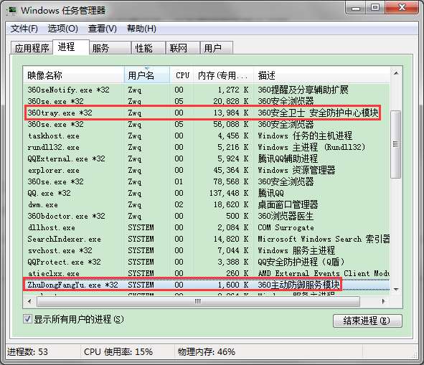Open the 应用程序 tab

click(x=32, y=48)
